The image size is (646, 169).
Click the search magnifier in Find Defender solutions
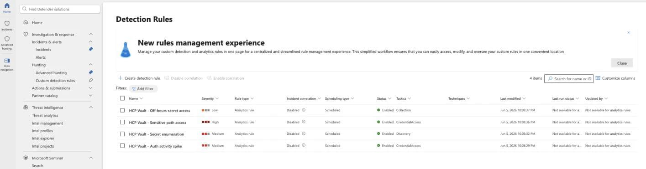[x=25, y=9]
